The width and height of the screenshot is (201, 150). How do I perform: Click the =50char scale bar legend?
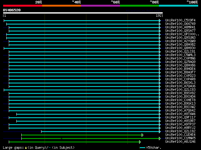pos(150,147)
